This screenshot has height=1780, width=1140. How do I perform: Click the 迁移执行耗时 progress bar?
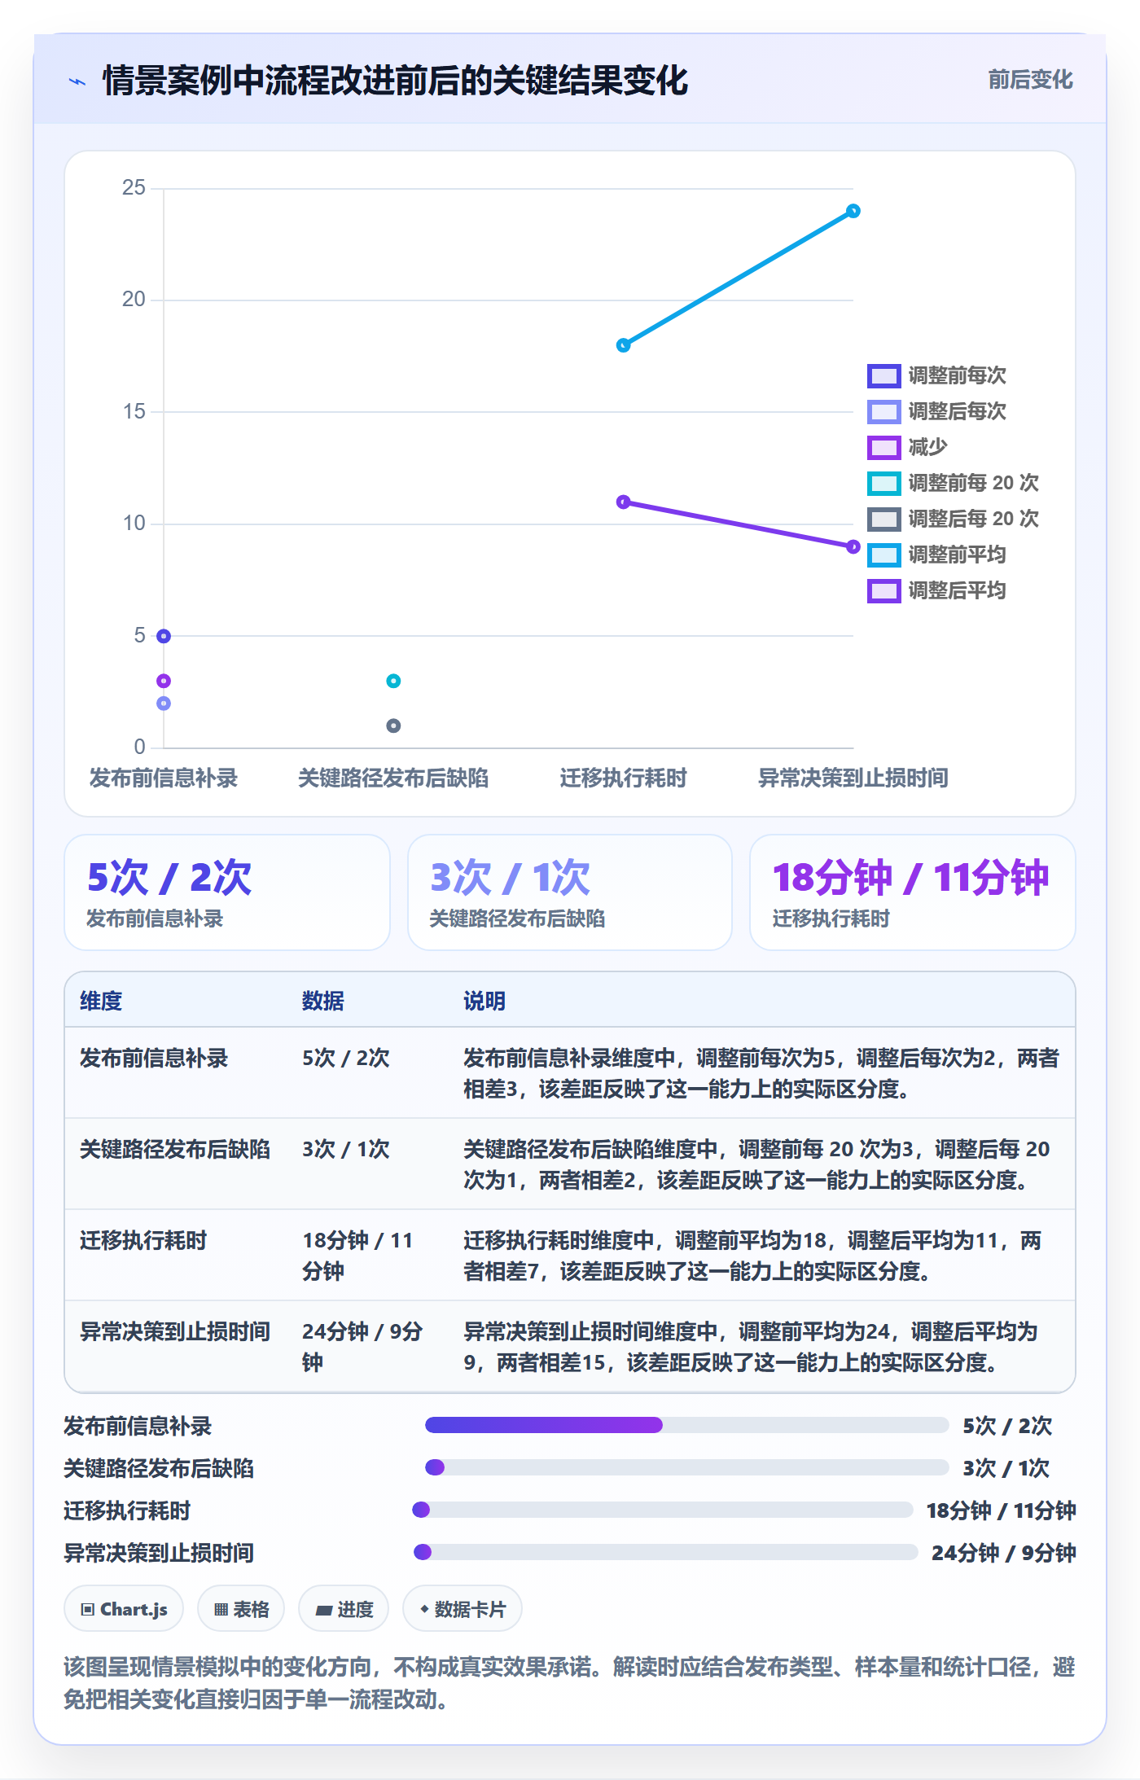point(663,1510)
